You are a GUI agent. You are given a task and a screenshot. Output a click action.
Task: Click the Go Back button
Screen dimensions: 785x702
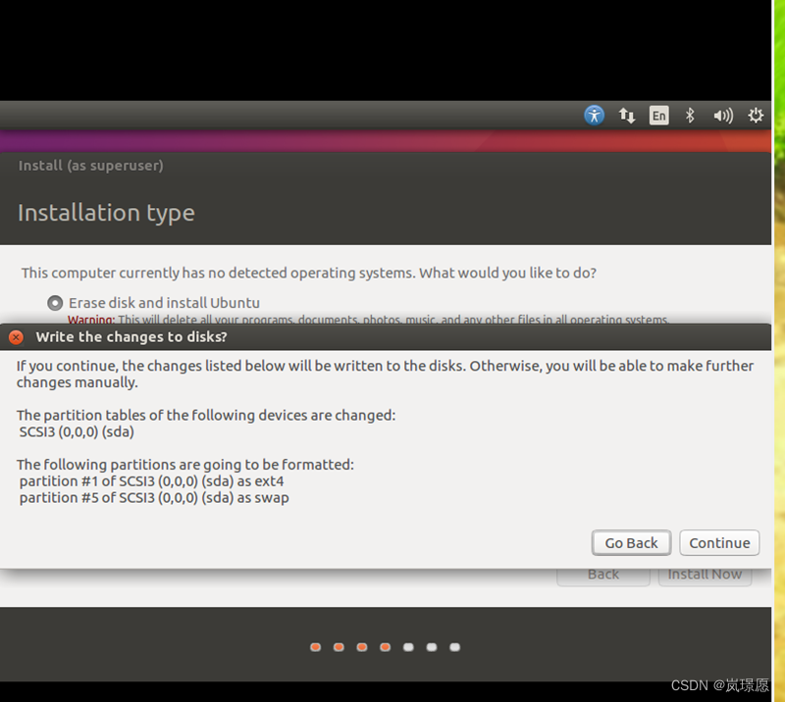tap(631, 542)
